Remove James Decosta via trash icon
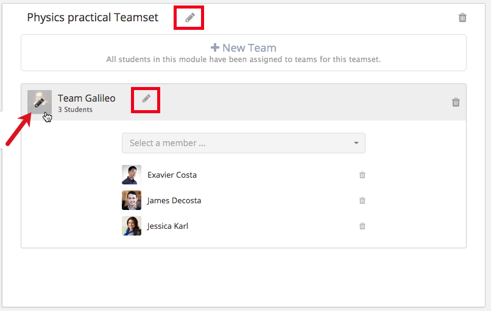491x311 pixels. [x=362, y=201]
